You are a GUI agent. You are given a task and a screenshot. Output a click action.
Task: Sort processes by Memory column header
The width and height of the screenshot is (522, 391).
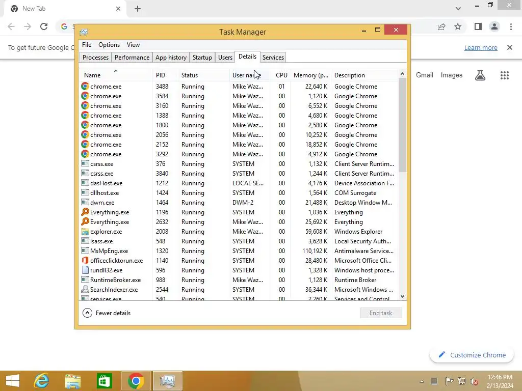310,75
